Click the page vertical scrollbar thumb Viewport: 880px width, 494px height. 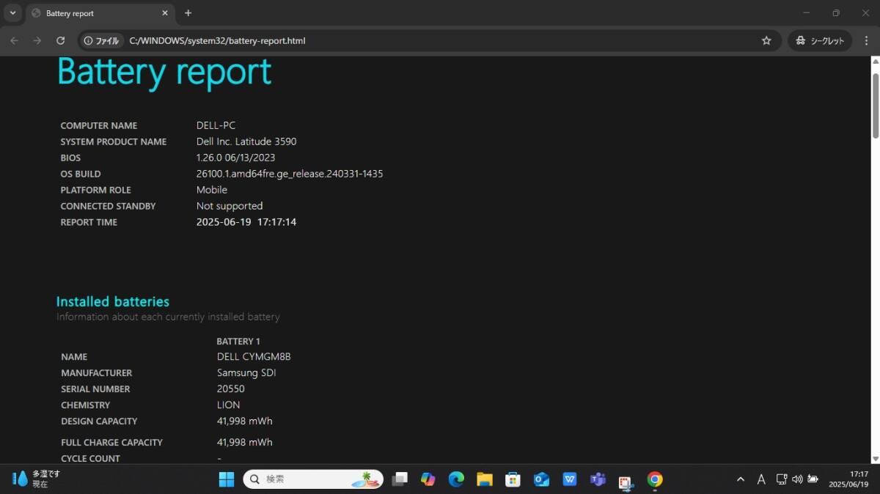point(875,105)
